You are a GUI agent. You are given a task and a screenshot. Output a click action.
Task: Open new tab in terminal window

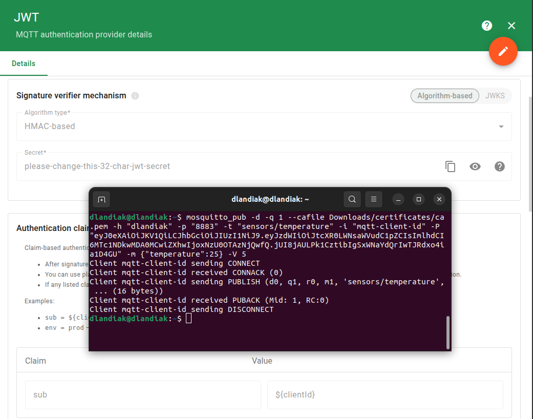click(x=101, y=199)
